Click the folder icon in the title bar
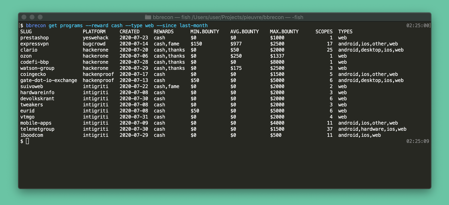Image resolution: width=449 pixels, height=205 pixels. (147, 17)
